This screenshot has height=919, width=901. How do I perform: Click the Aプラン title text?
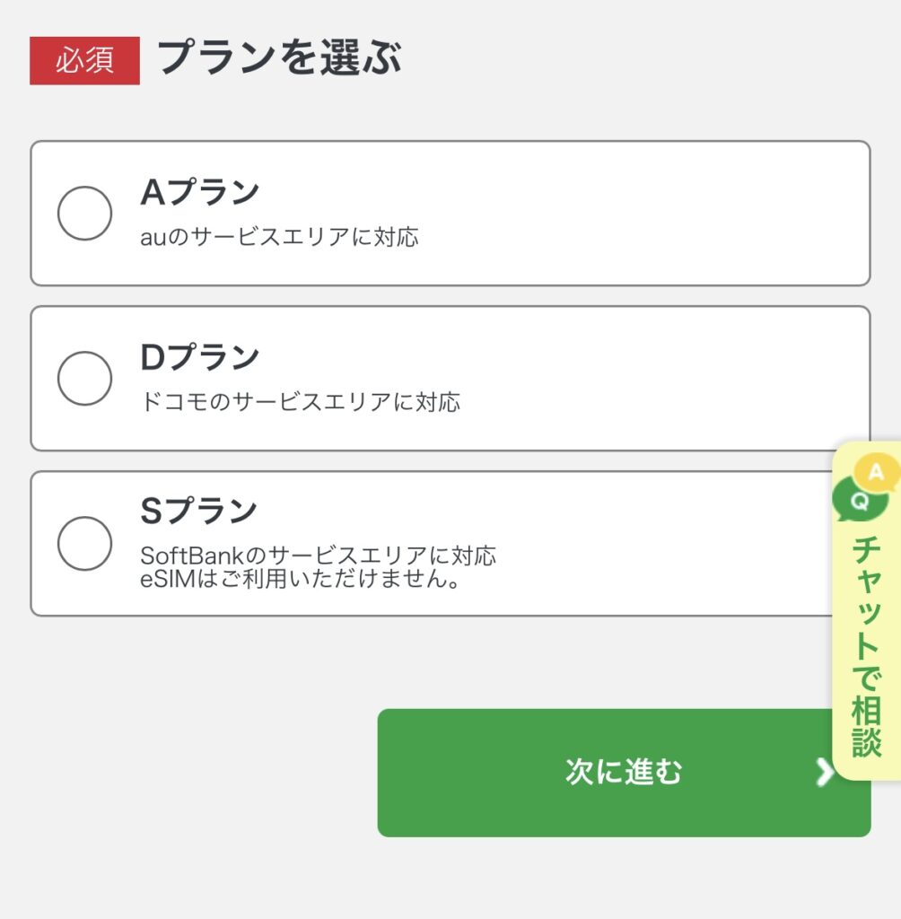199,192
